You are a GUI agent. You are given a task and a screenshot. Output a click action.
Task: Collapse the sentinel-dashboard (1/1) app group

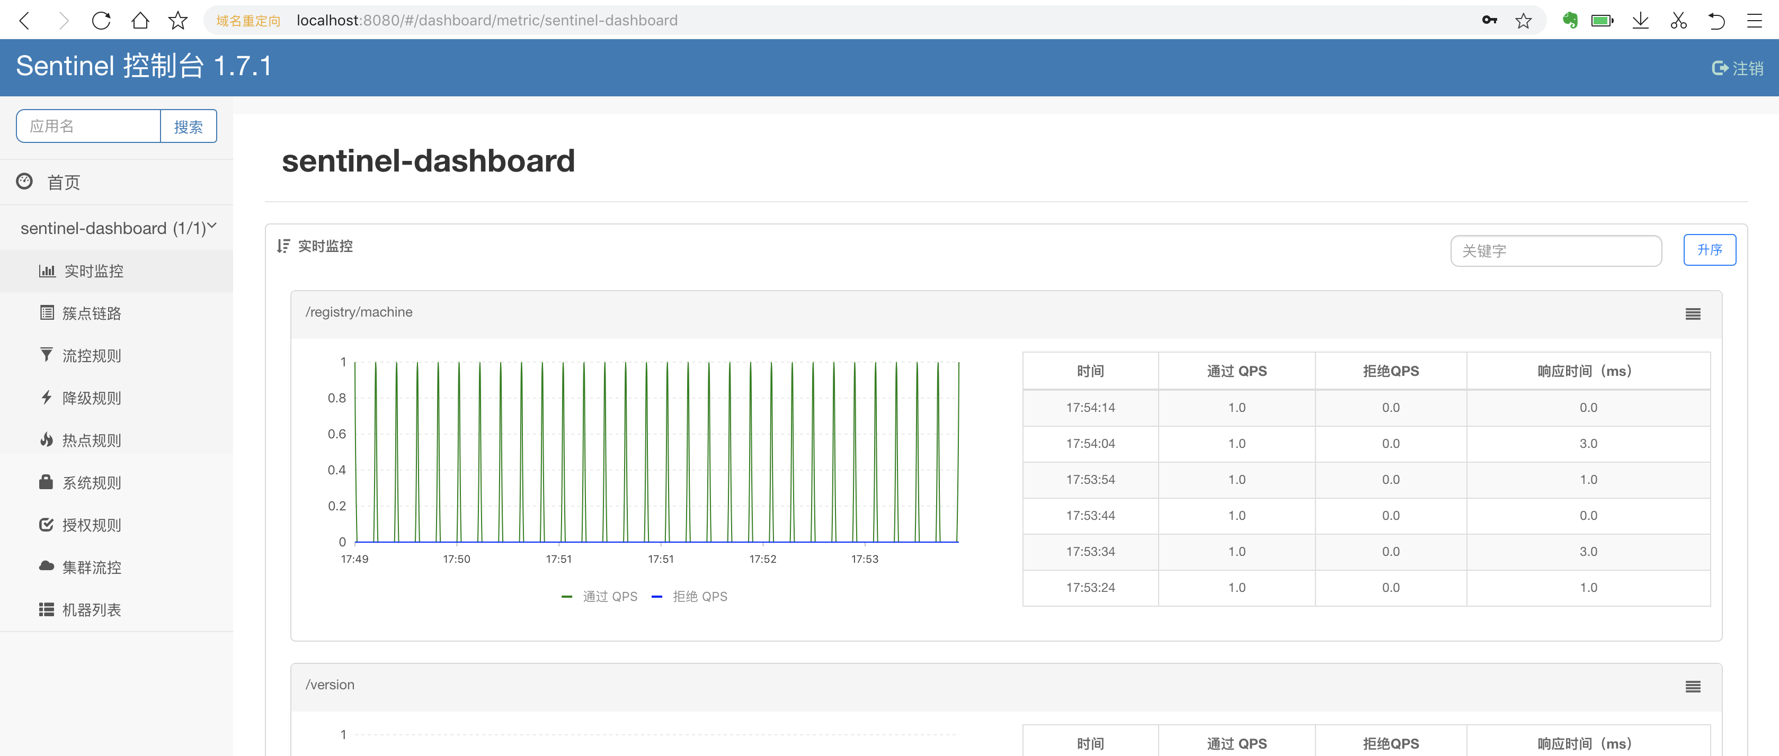click(116, 228)
